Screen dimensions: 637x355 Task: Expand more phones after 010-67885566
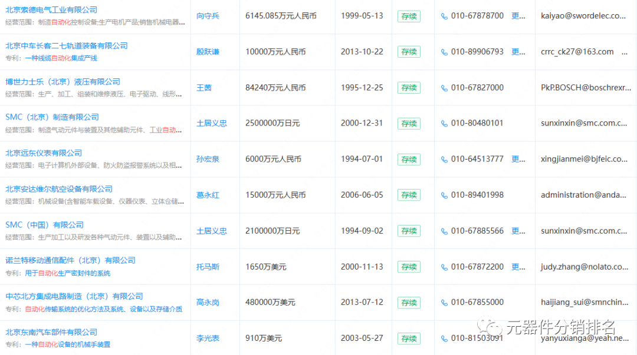pyautogui.click(x=518, y=231)
